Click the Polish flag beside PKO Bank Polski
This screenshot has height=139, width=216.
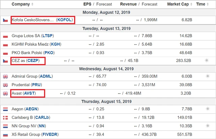pyautogui.click(x=5, y=53)
